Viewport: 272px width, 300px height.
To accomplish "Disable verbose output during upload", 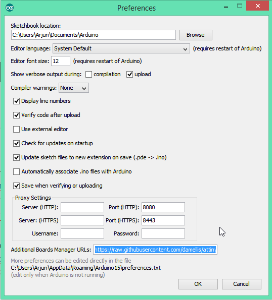I will coord(129,74).
